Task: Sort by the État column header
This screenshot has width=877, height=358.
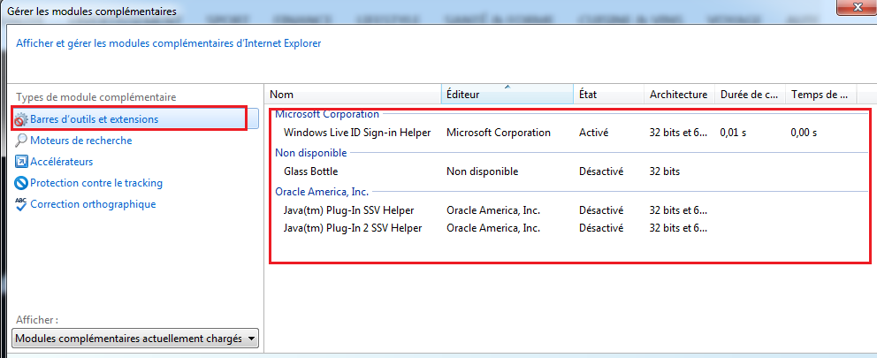Action: click(608, 94)
